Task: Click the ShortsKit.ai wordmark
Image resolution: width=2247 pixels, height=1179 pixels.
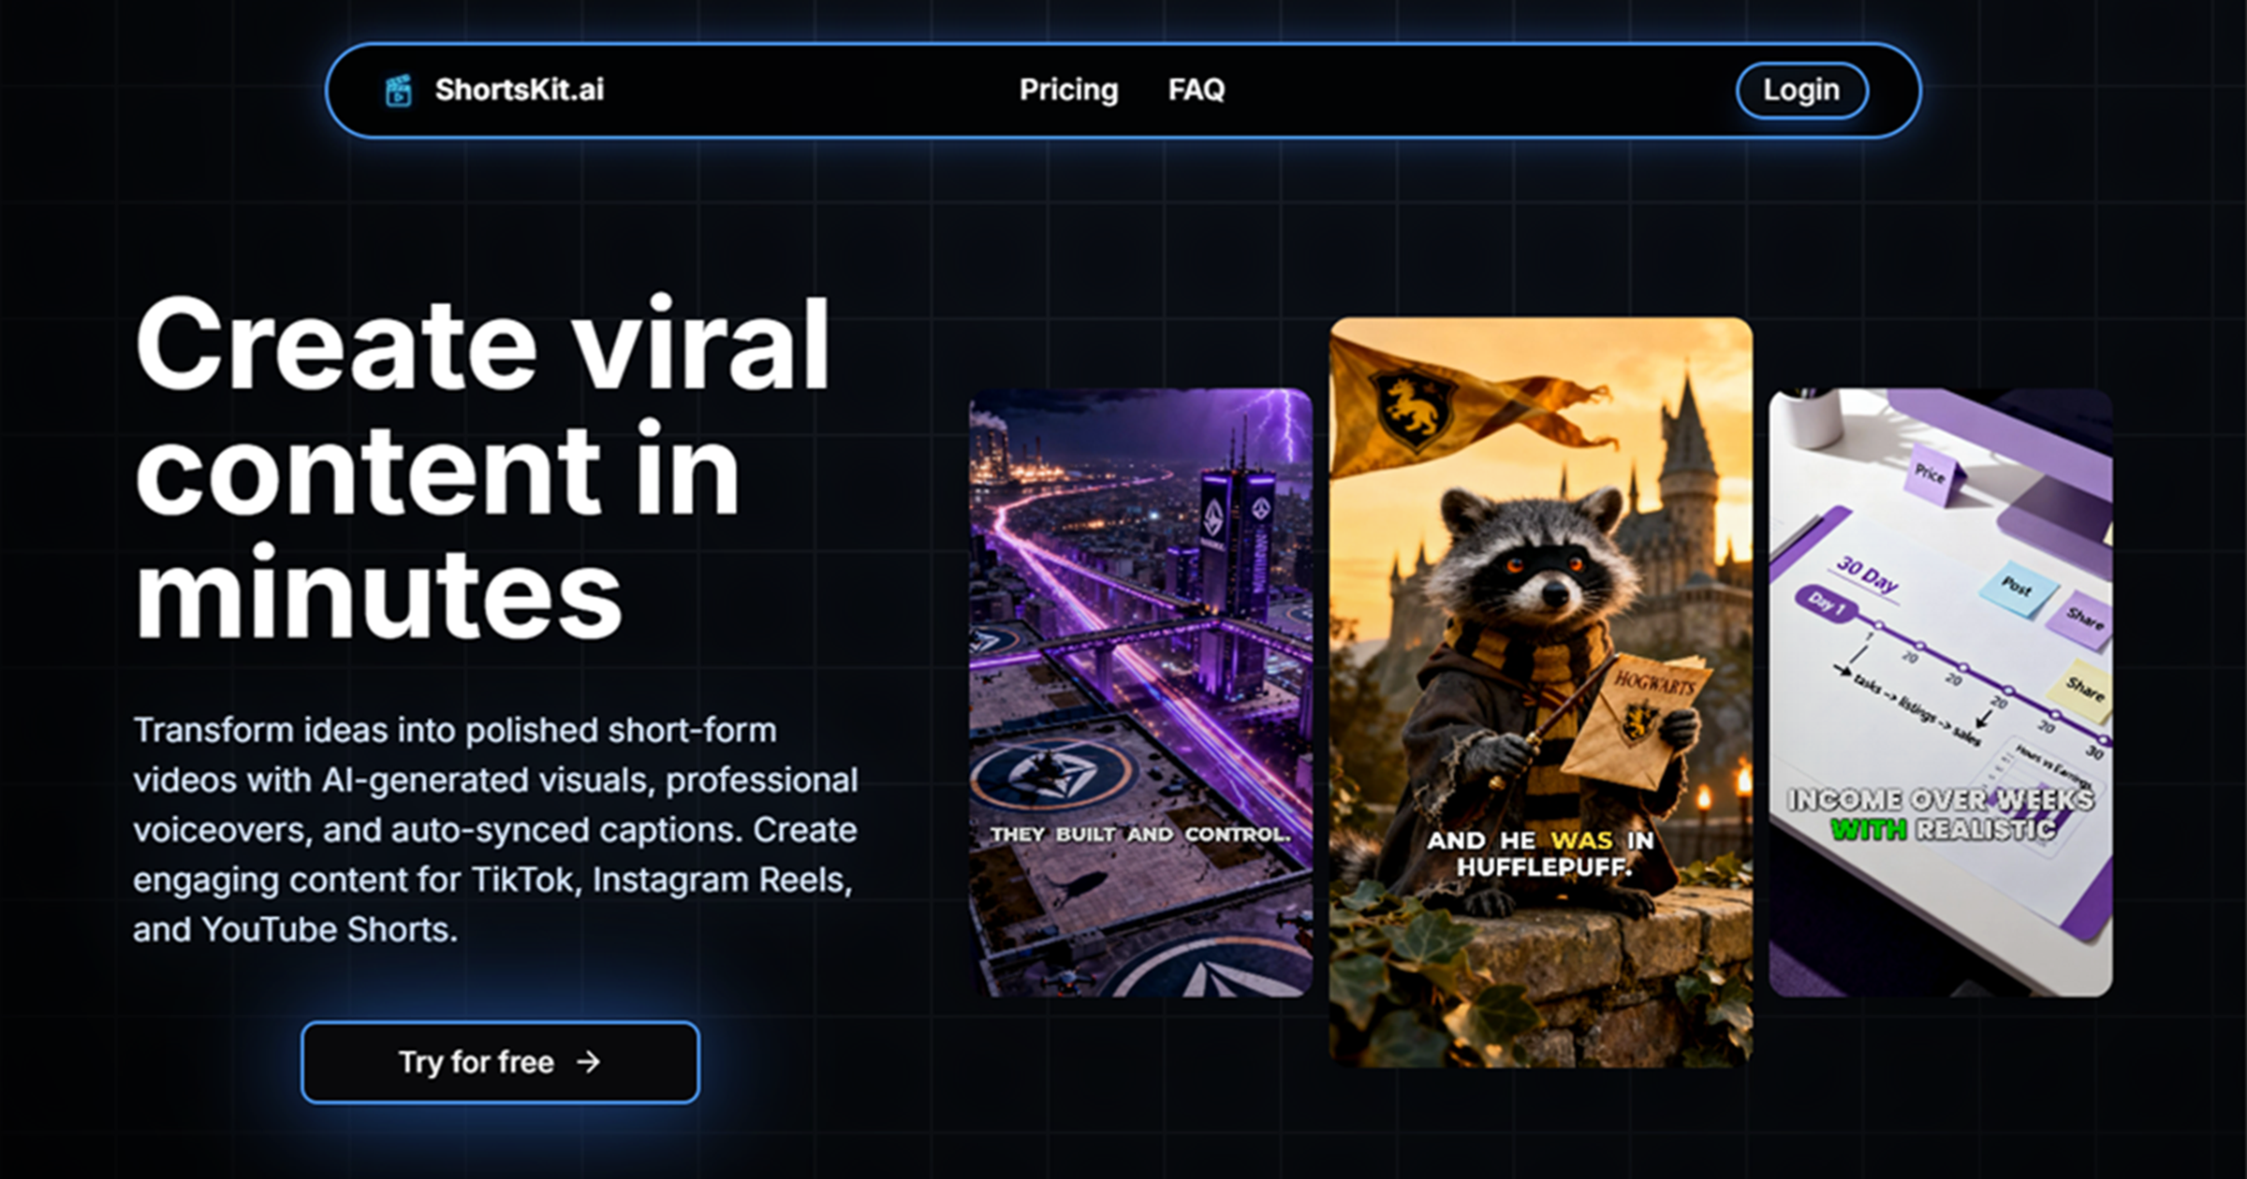Action: pyautogui.click(x=519, y=90)
